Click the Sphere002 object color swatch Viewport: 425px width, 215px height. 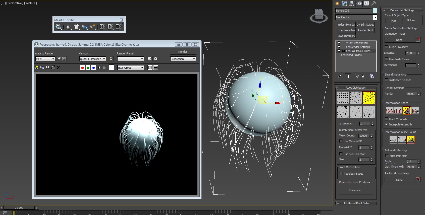[375, 11]
